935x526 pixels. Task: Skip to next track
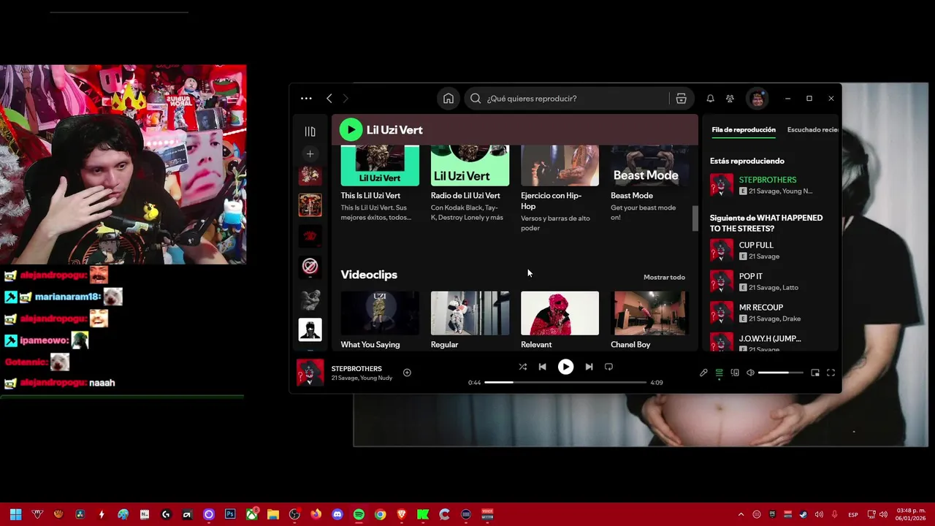coord(589,367)
